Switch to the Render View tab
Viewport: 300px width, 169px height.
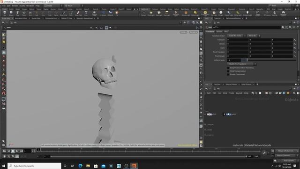coord(36,18)
